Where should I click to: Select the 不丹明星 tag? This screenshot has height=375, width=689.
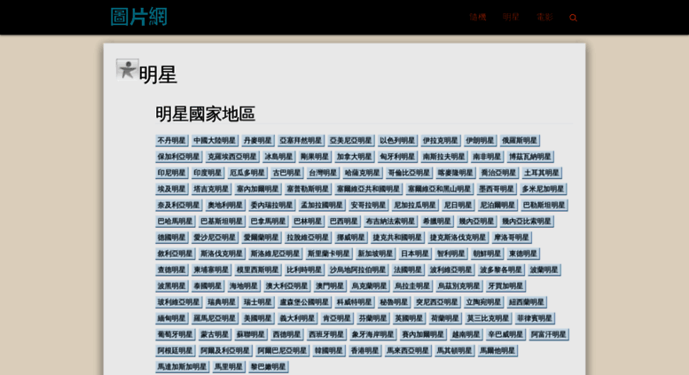click(172, 141)
